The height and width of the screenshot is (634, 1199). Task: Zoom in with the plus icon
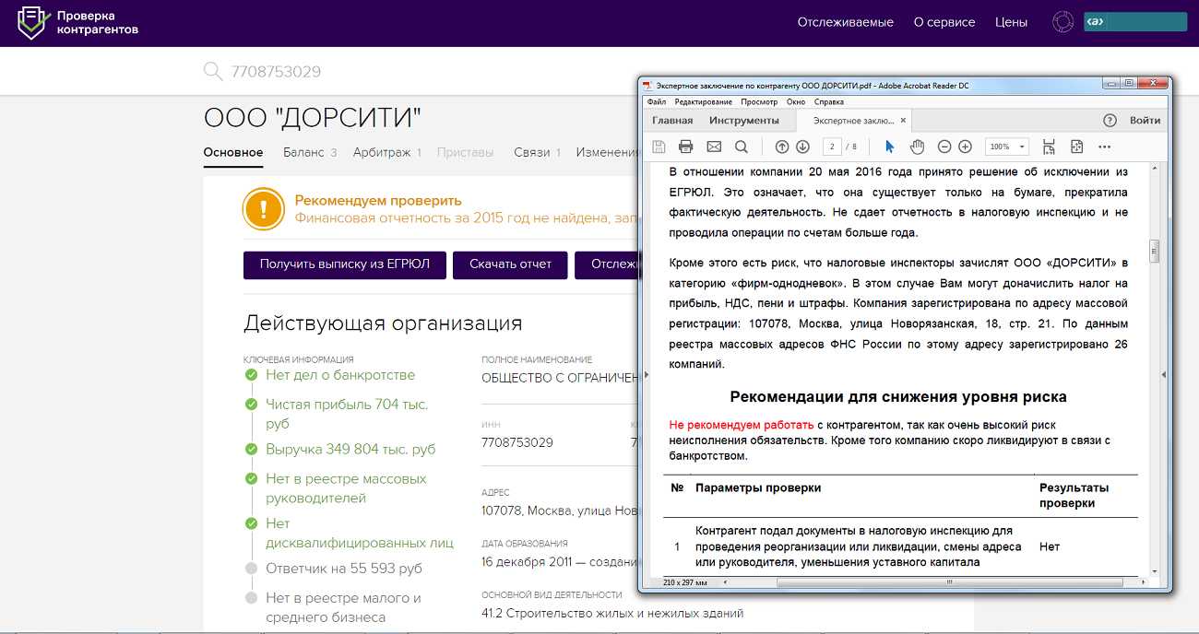[x=965, y=147]
